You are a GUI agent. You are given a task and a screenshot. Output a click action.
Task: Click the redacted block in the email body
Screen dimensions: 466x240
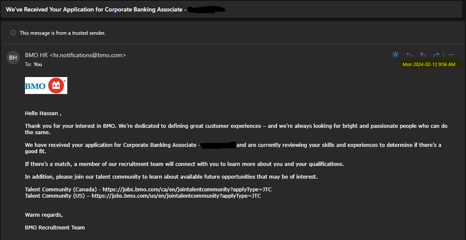[x=218, y=145]
